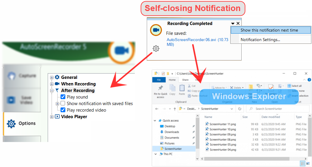This screenshot has width=312, height=167.
Task: Enable Show notification with saved files
Action: point(63,103)
